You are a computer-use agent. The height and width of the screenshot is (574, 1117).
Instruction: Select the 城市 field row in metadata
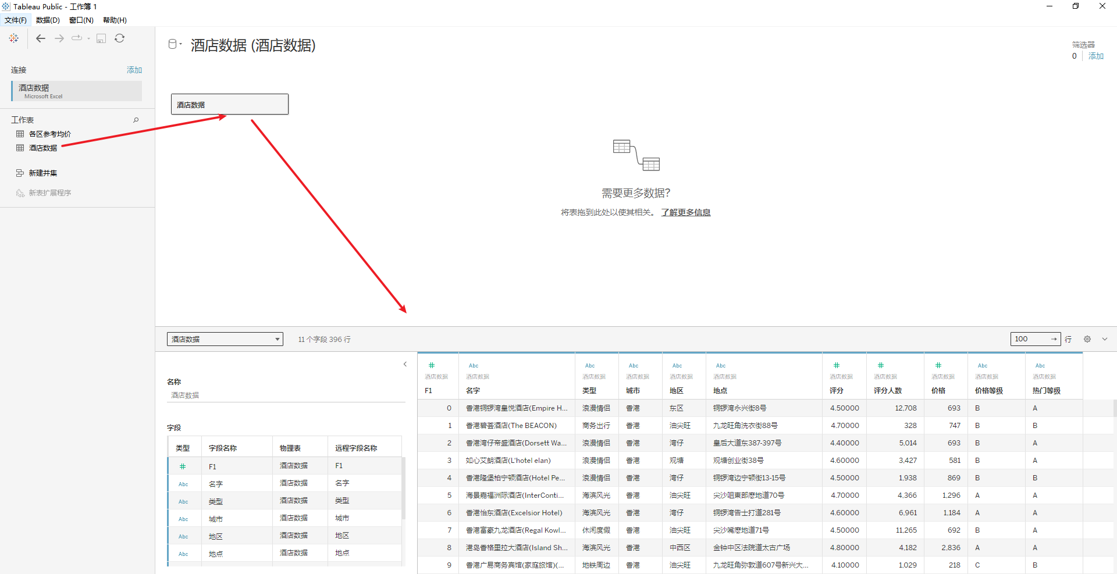285,518
